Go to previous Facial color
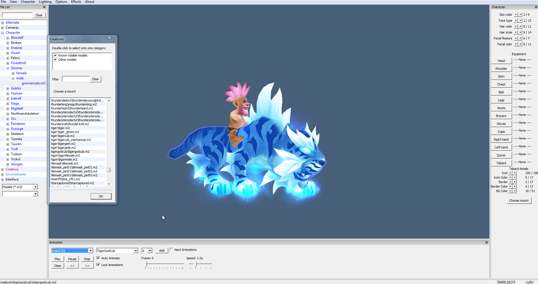Viewport: 538px width, 284px height. click(516, 44)
